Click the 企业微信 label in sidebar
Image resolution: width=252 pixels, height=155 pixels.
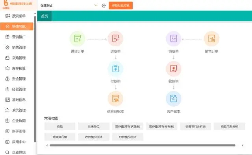coord(19,152)
